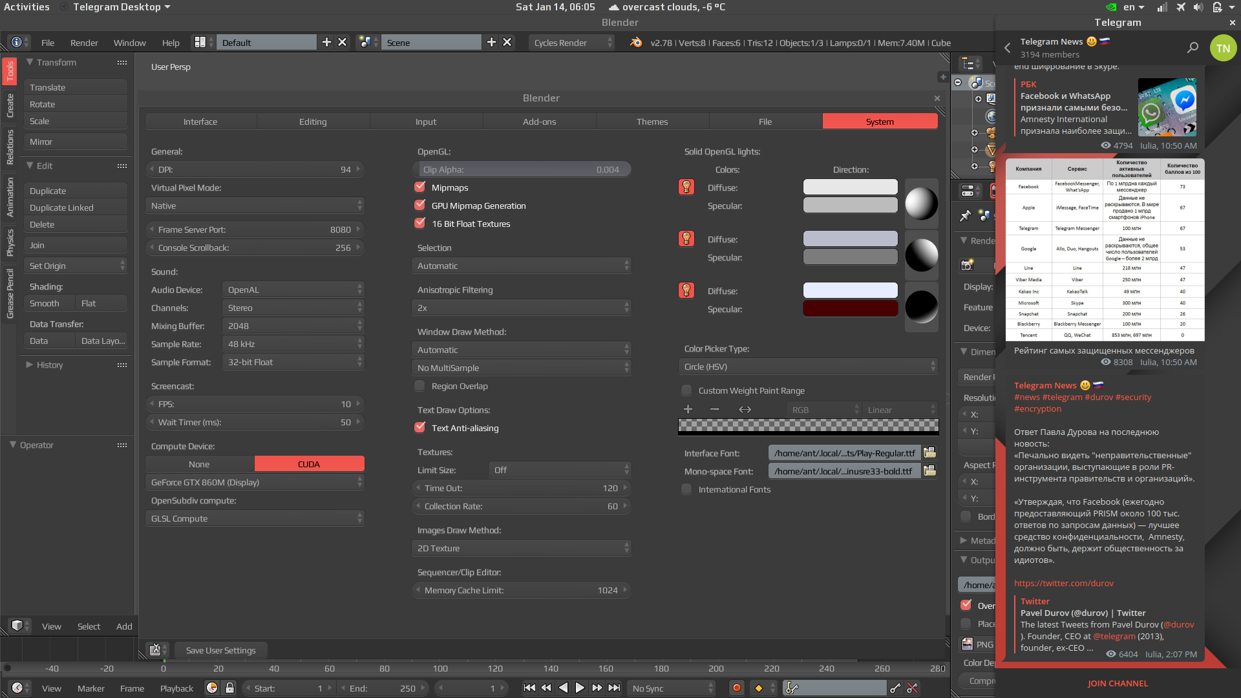
Task: Open Anisotropic Filtering 2x dropdown
Action: coord(521,308)
